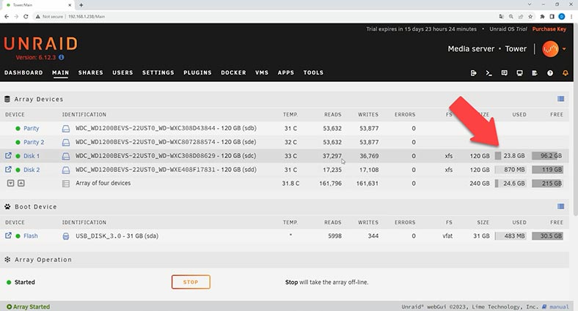Open the Disk 1 device link
Screen dimensions: 578x311
32,156
